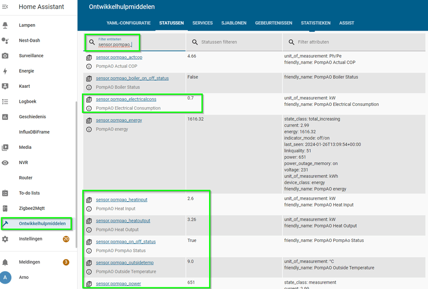Copy entity ID of sensor.pompao_energy
Screen dimensions: 428x289
tap(89, 120)
